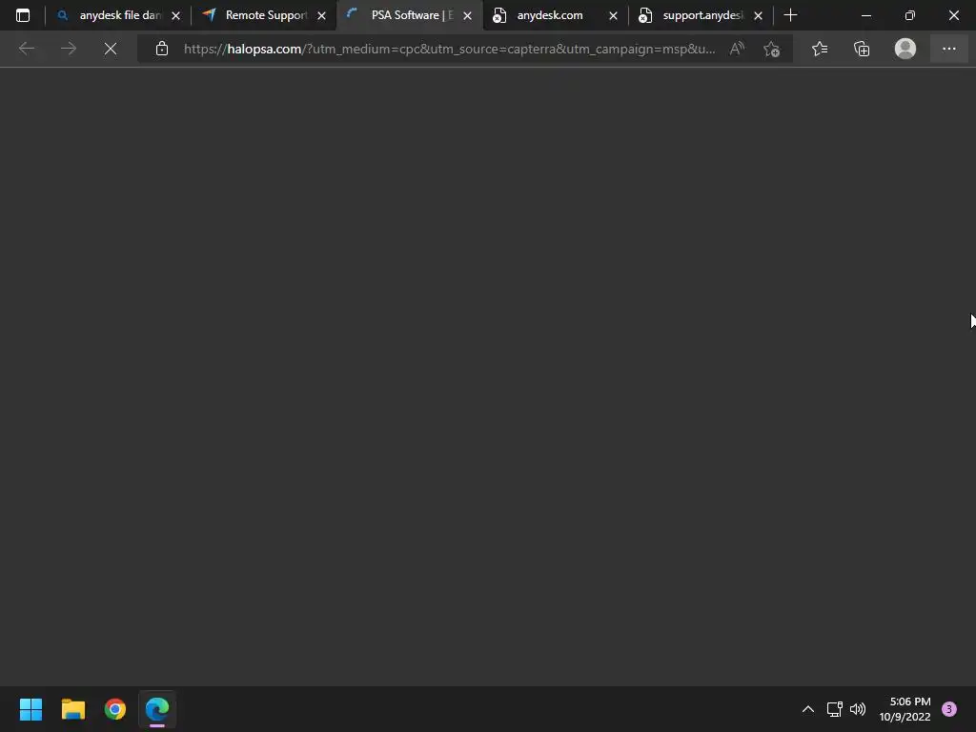
Task: Open a new tab with plus button
Action: tap(790, 15)
